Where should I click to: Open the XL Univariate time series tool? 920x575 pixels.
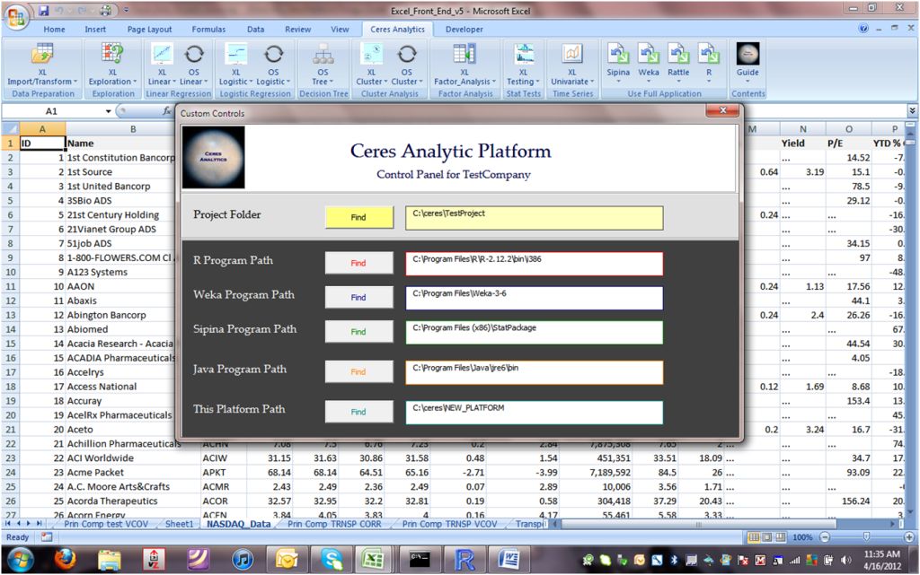tap(572, 65)
